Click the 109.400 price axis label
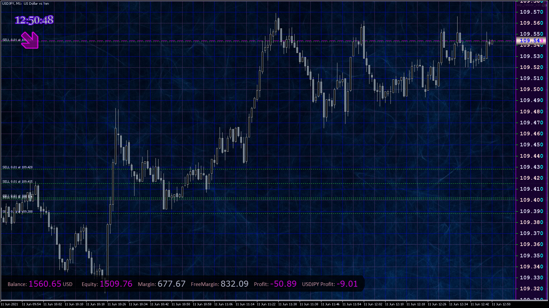The width and height of the screenshot is (549, 308). [x=532, y=200]
